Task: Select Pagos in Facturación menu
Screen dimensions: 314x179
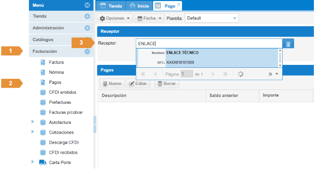Action: (55, 82)
